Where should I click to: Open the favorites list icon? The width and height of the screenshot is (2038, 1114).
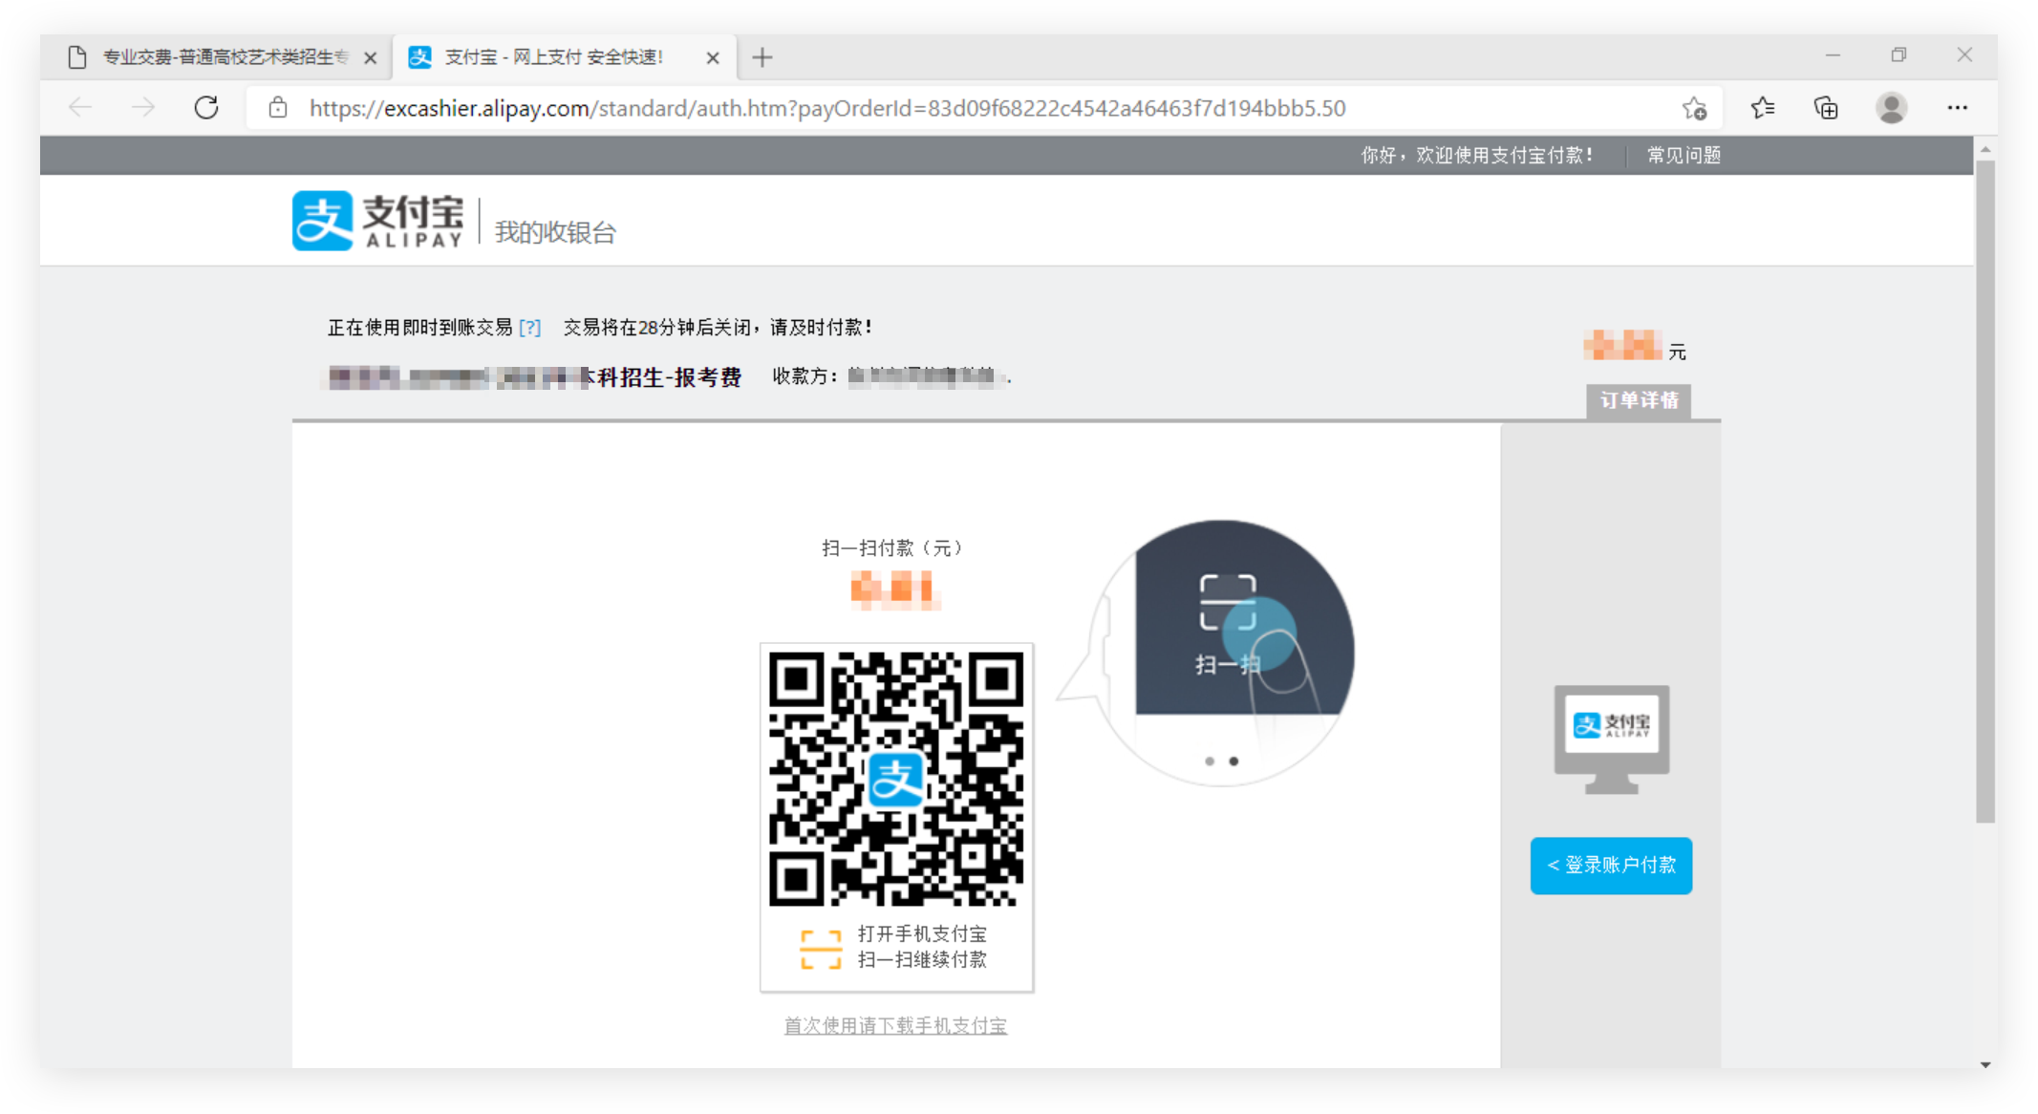pyautogui.click(x=1763, y=108)
